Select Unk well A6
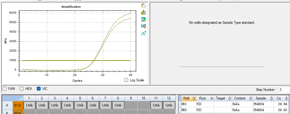290x114 pixels. tap(93, 105)
